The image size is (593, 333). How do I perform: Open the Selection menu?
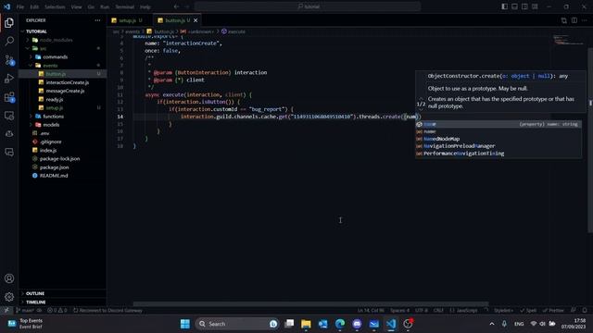55,6
